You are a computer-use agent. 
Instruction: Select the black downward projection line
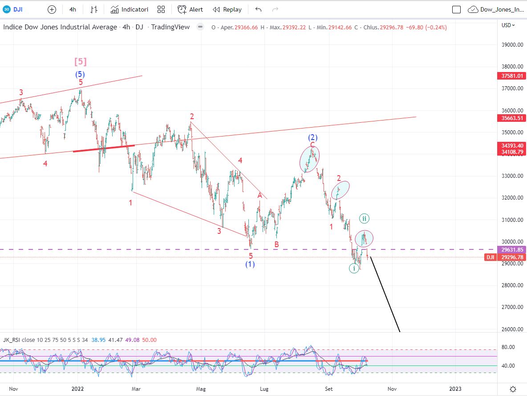click(385, 295)
